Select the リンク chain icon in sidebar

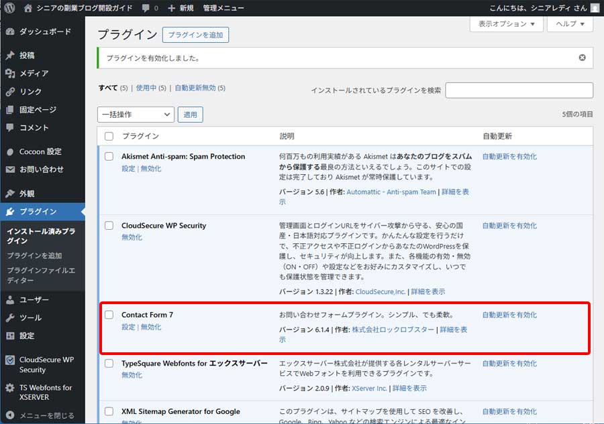pos(9,90)
